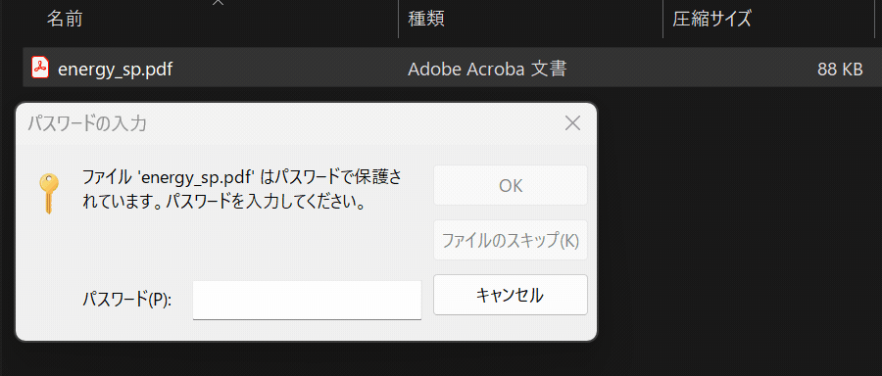The height and width of the screenshot is (376, 882).
Task: Focus the パスワード(P) input field
Action: pos(307,301)
